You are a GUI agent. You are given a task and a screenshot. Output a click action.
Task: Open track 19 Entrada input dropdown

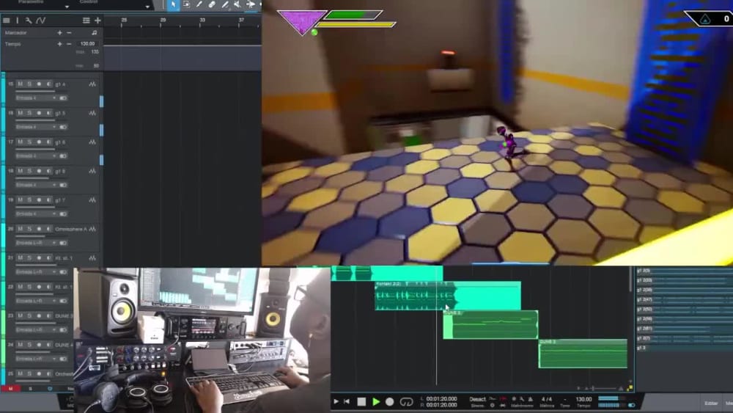[x=36, y=214]
